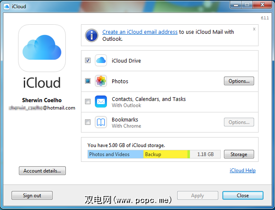Click 'You have 5.00 GB of iCloud storage' text

(126, 145)
